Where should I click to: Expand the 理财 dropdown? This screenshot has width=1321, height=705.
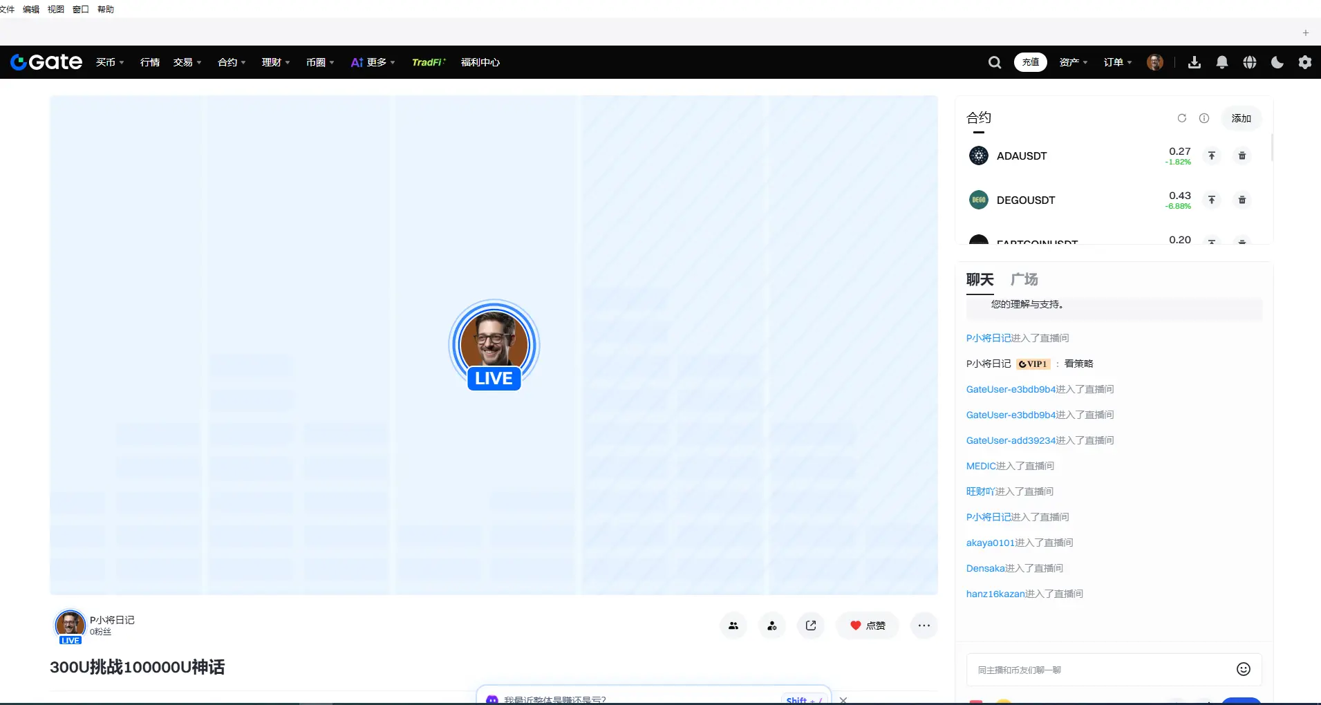(276, 62)
